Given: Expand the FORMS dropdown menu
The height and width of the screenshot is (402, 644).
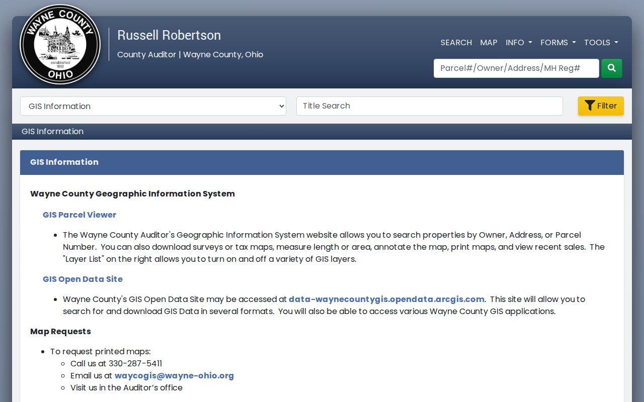Looking at the screenshot, I should (x=558, y=43).
